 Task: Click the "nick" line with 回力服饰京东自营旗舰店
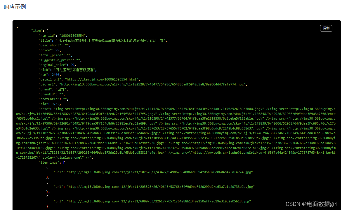click(x=68, y=70)
